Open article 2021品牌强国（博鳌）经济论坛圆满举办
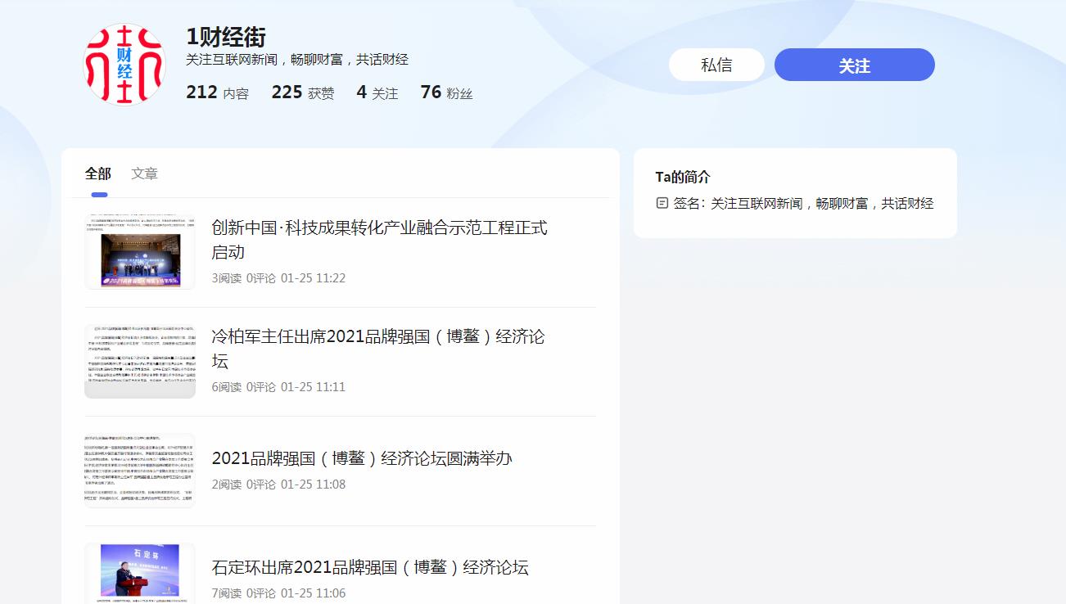 point(362,458)
